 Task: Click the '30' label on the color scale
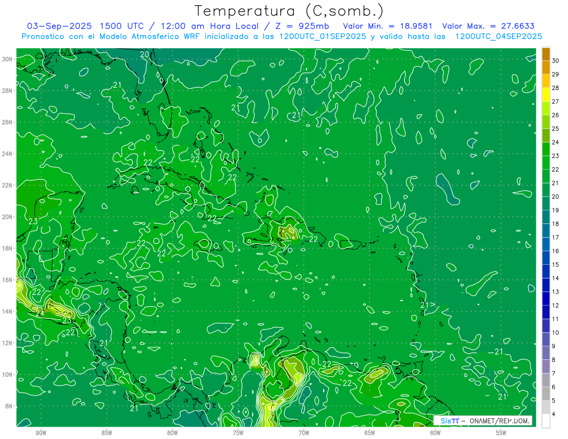556,60
